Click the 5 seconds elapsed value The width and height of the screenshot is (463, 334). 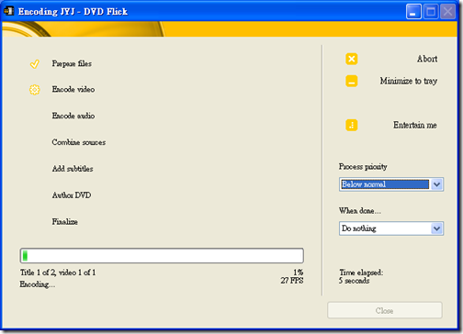(x=355, y=281)
